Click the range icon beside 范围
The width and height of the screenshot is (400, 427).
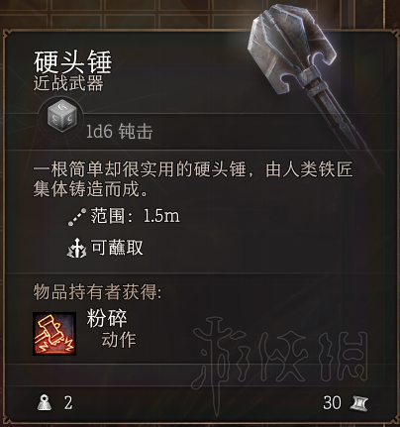click(77, 217)
